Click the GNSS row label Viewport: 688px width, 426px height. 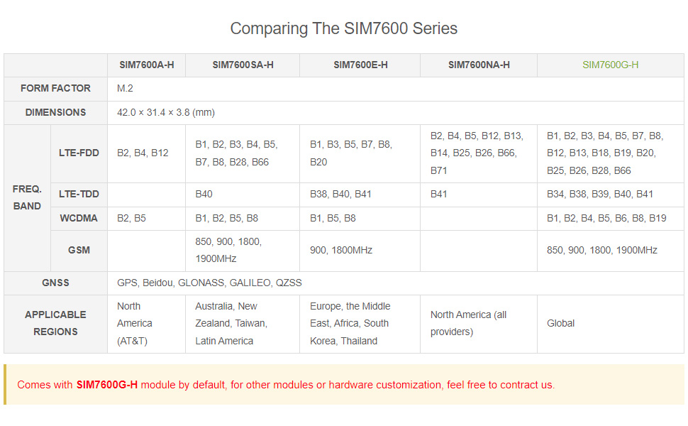pyautogui.click(x=55, y=283)
